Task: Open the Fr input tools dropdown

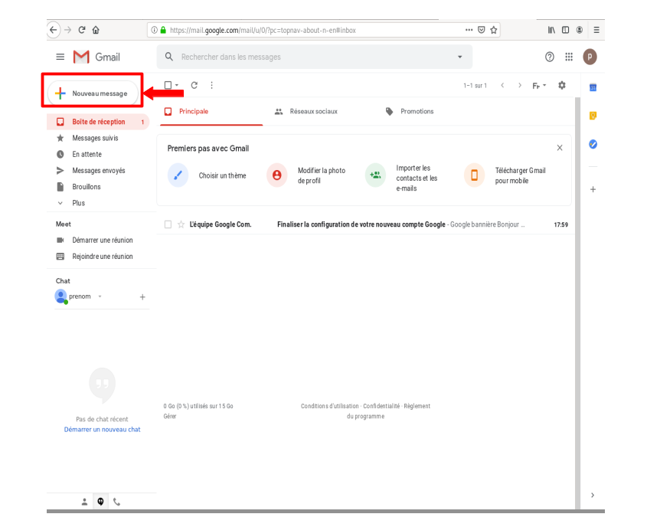Action: [539, 86]
